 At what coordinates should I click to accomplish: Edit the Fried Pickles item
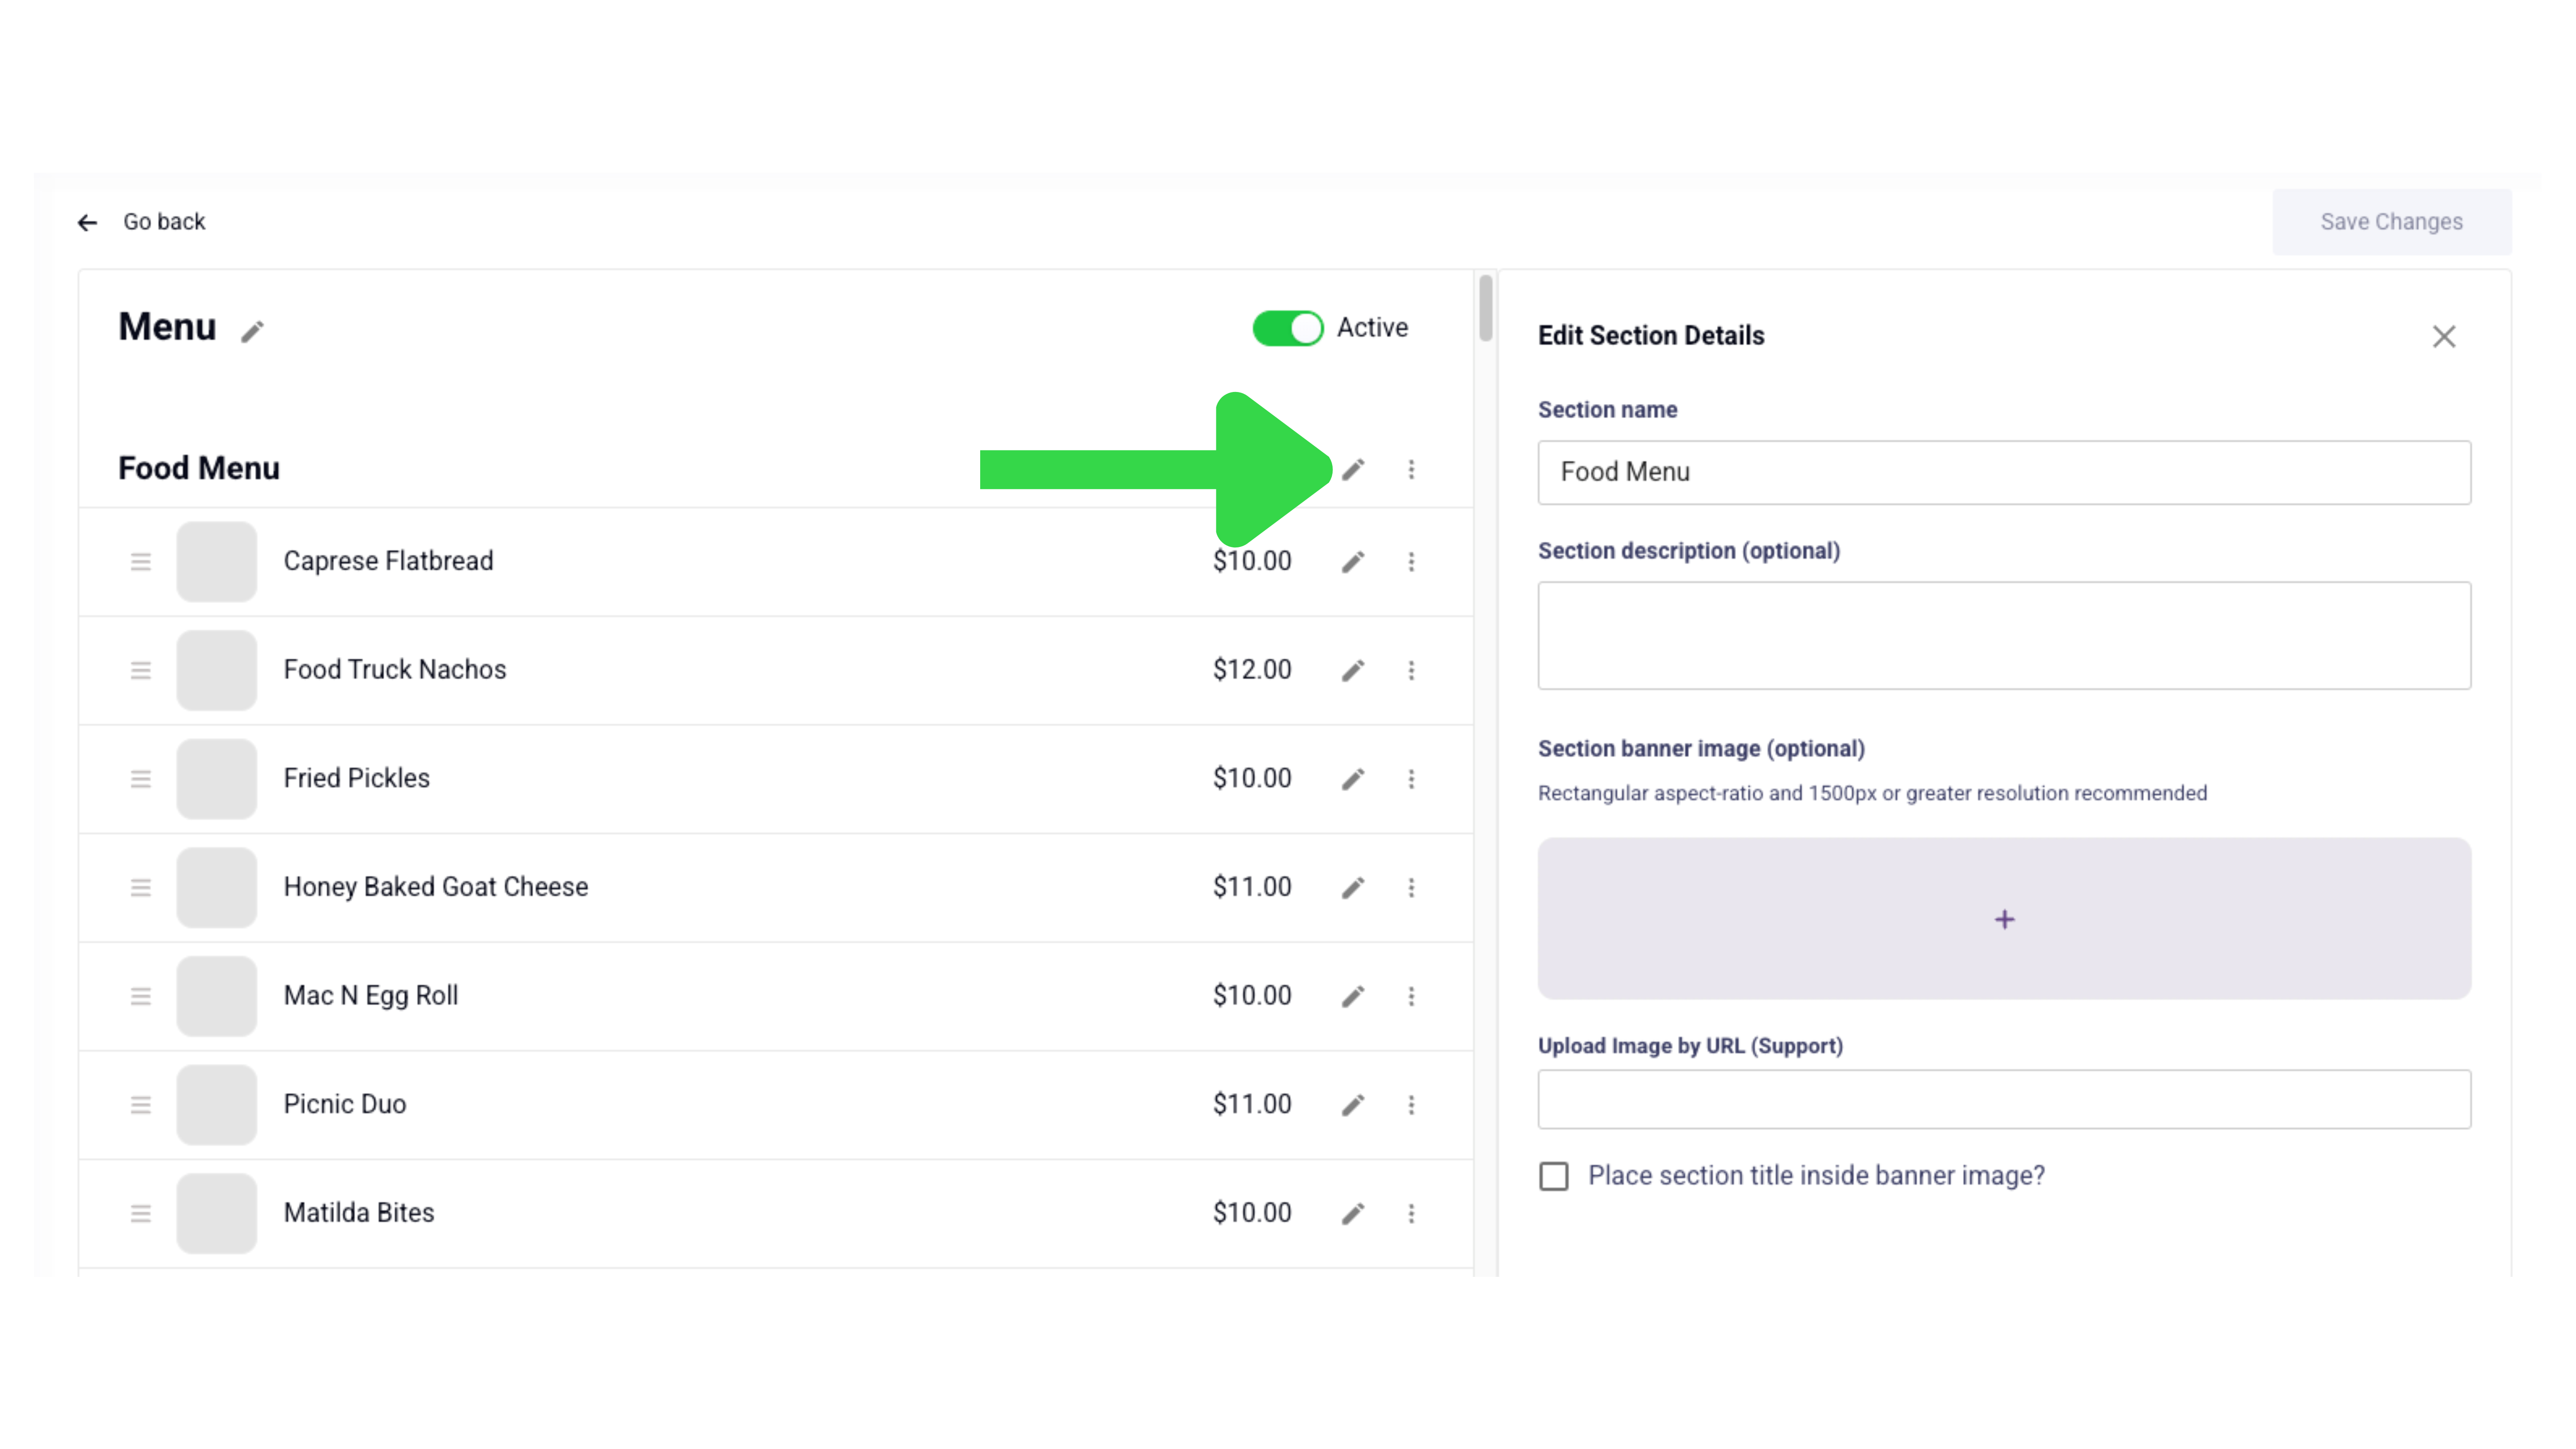(1353, 779)
